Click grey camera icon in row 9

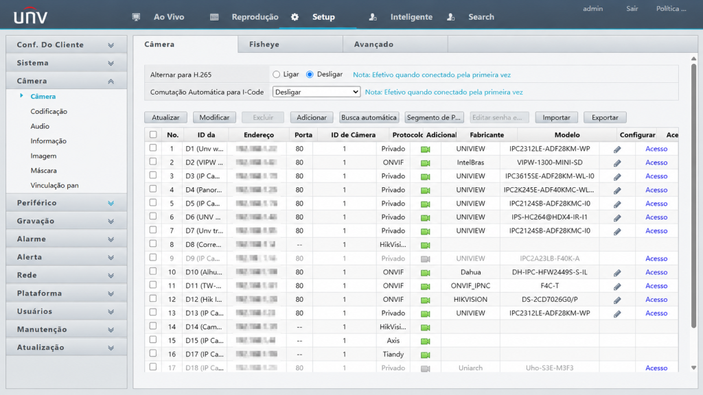click(x=426, y=259)
